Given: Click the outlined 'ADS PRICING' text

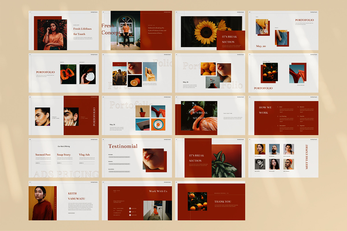Looking at the screenshot, I should point(67,174).
